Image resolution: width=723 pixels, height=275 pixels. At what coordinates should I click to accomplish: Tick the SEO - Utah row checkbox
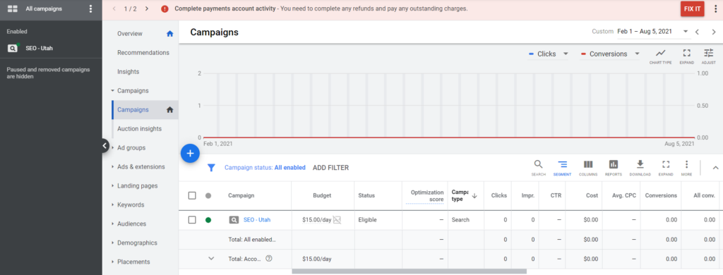192,220
